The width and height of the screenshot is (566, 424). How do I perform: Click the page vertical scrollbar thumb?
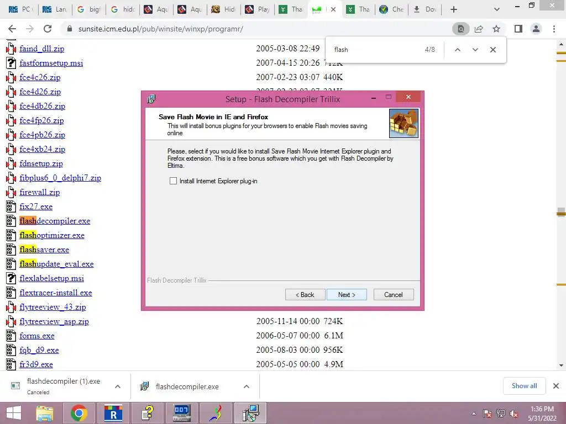561,212
